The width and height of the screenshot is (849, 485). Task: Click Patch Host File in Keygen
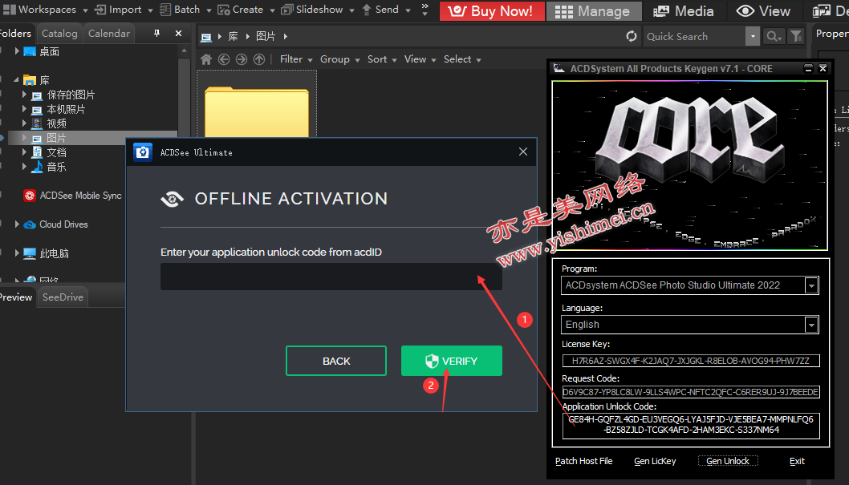coord(583,461)
